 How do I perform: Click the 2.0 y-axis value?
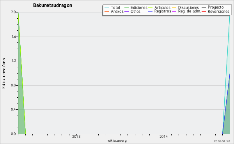(13, 12)
